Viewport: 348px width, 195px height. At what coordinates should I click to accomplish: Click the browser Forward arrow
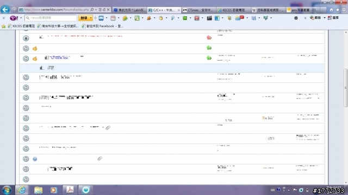[14, 10]
